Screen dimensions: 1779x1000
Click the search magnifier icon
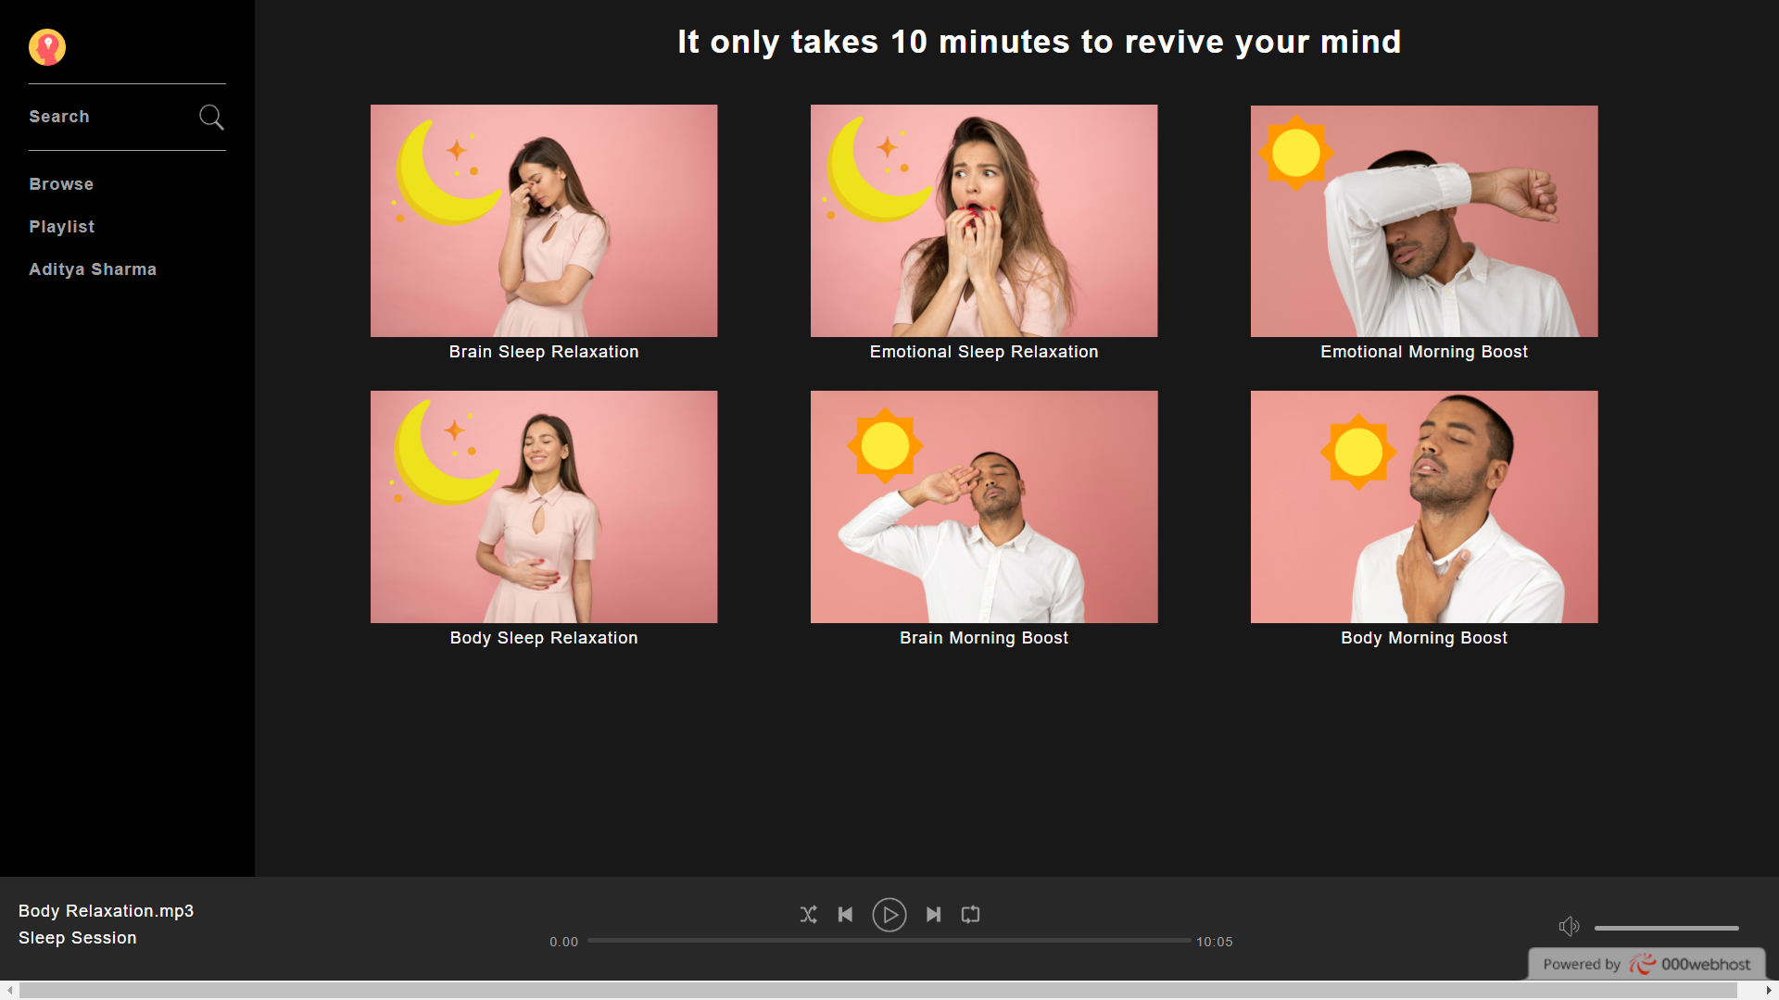click(x=211, y=117)
